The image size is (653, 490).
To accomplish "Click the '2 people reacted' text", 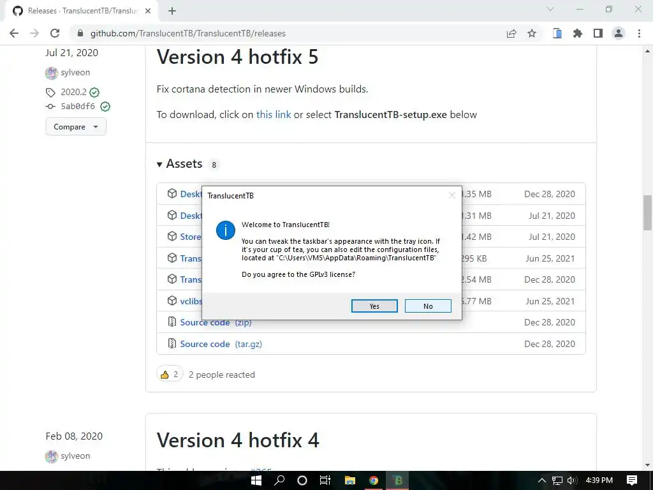I will (x=221, y=375).
